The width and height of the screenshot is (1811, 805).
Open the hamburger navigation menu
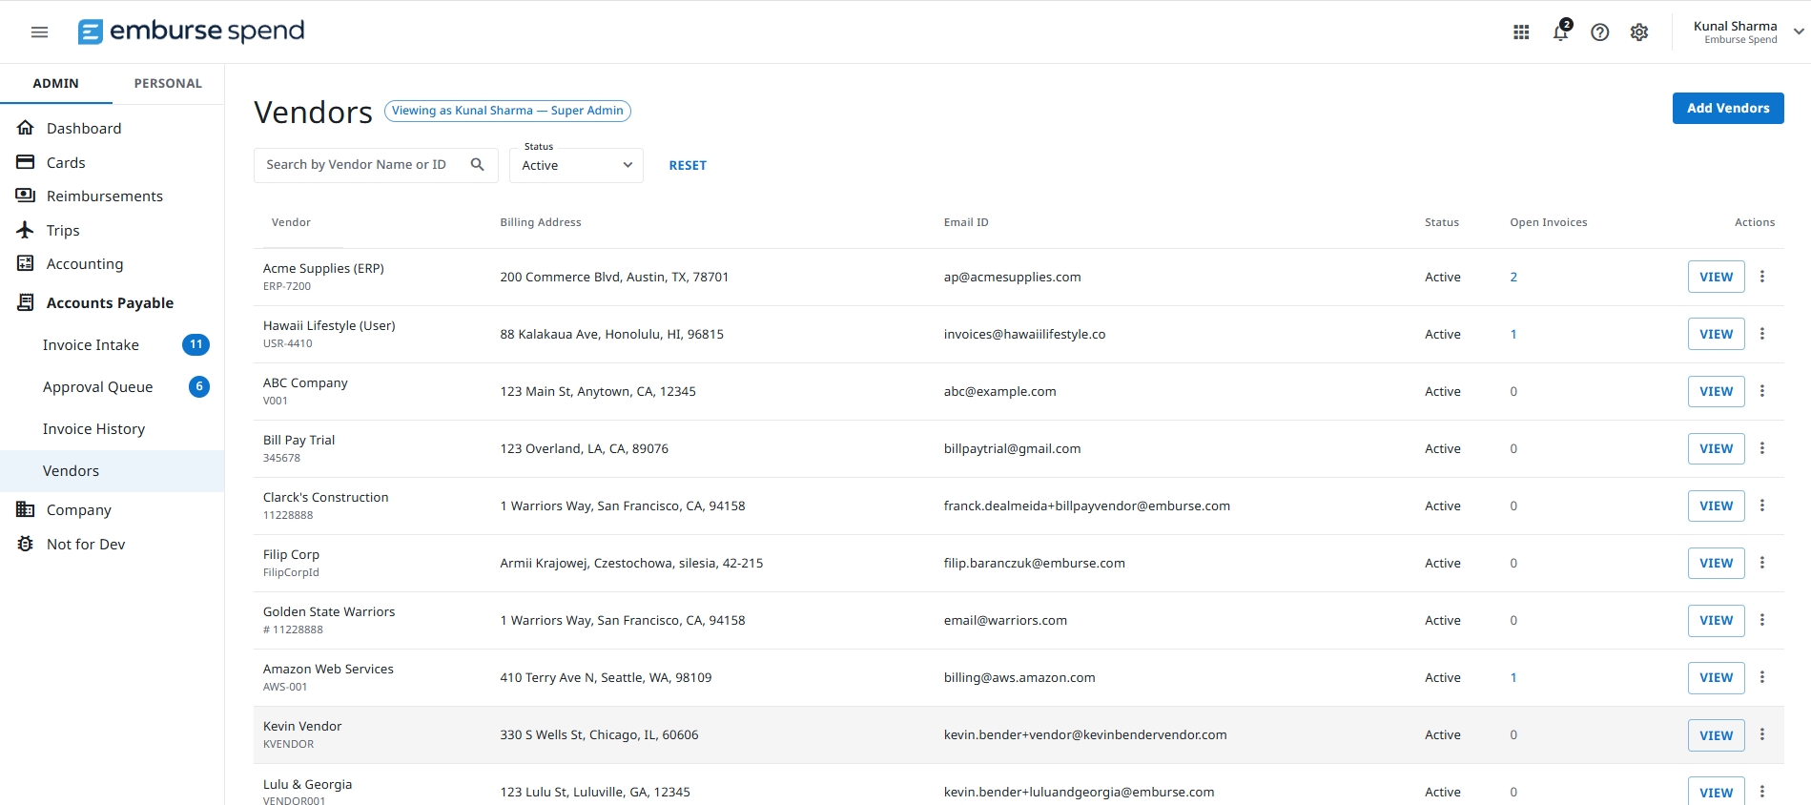(x=39, y=31)
